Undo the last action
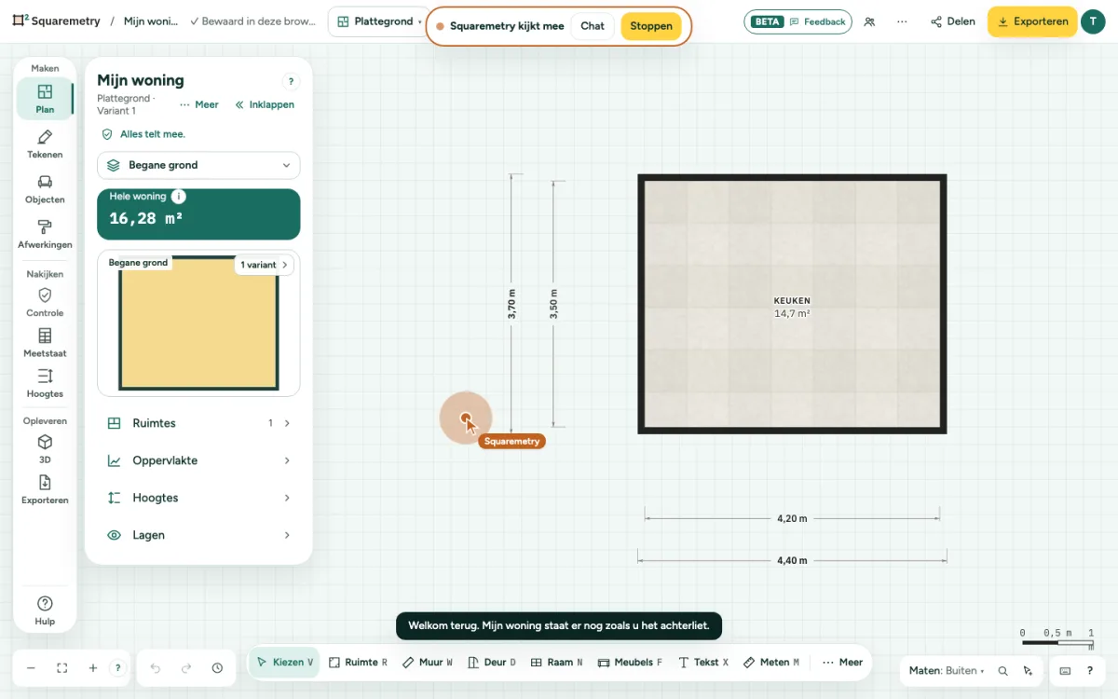This screenshot has height=699, width=1118. click(156, 668)
